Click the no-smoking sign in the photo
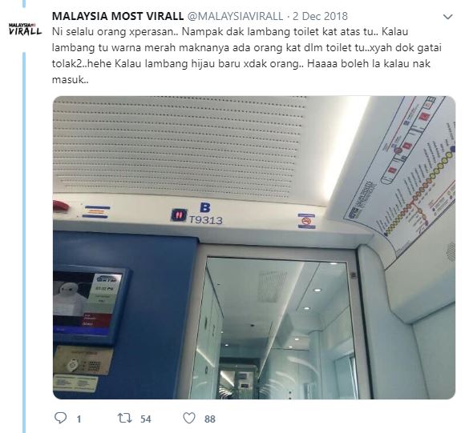The image size is (469, 433). coord(306,221)
